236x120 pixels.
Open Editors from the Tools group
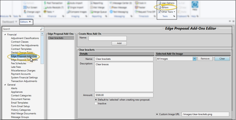click(x=160, y=7)
